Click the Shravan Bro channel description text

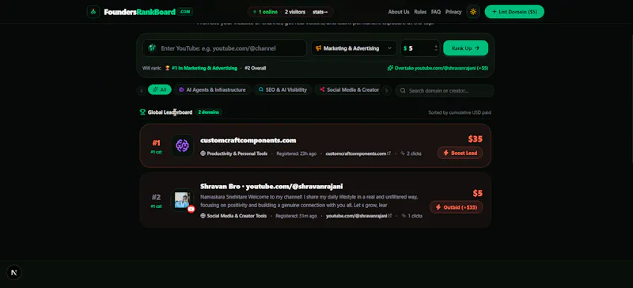(309, 201)
